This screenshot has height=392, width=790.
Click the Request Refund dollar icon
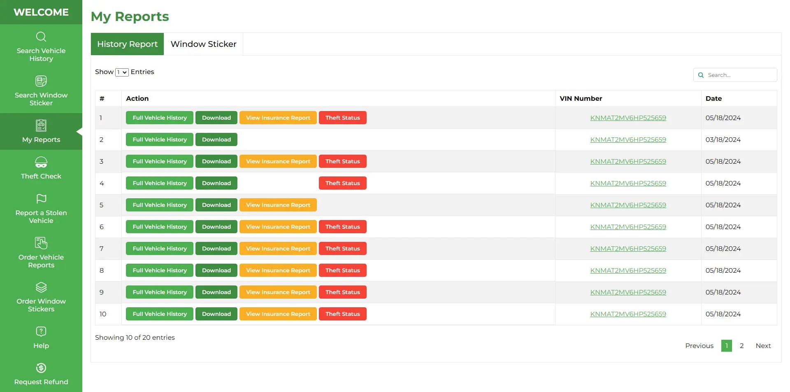(x=41, y=368)
